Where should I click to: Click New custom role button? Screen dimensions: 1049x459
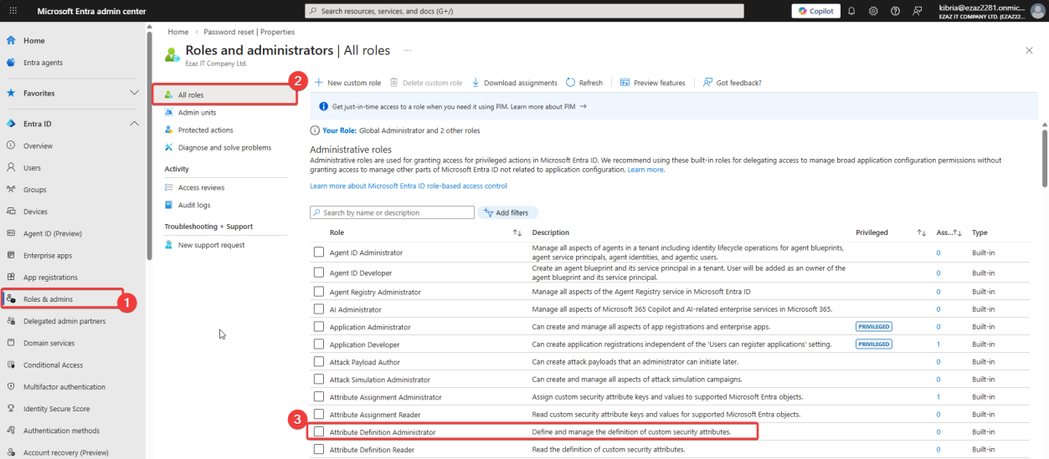[x=347, y=83]
